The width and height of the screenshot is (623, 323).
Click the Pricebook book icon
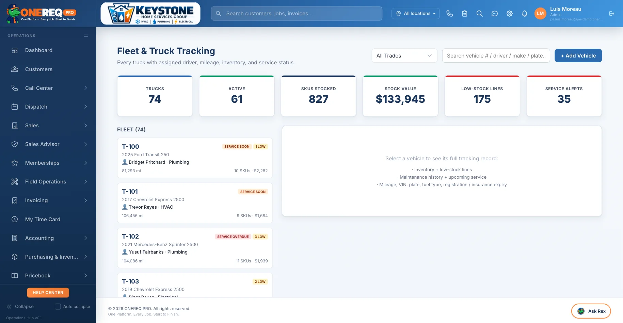click(x=15, y=275)
